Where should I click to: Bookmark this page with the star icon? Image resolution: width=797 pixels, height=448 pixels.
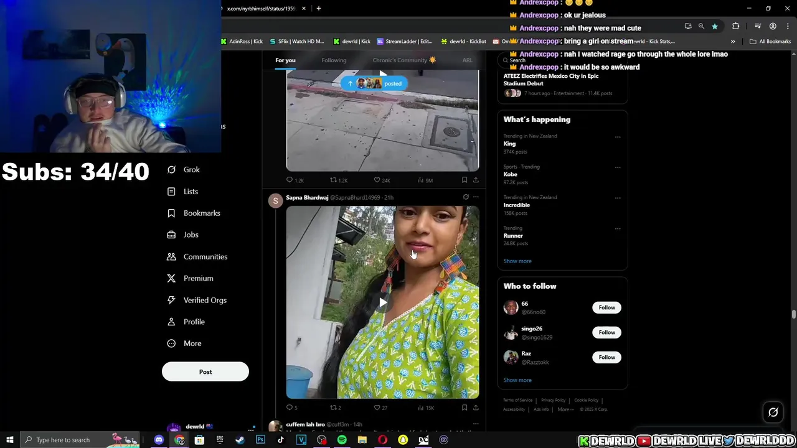pyautogui.click(x=715, y=26)
